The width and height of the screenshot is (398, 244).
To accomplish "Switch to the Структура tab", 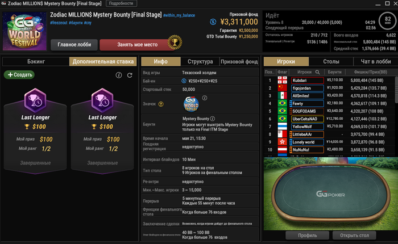I will pyautogui.click(x=200, y=62).
